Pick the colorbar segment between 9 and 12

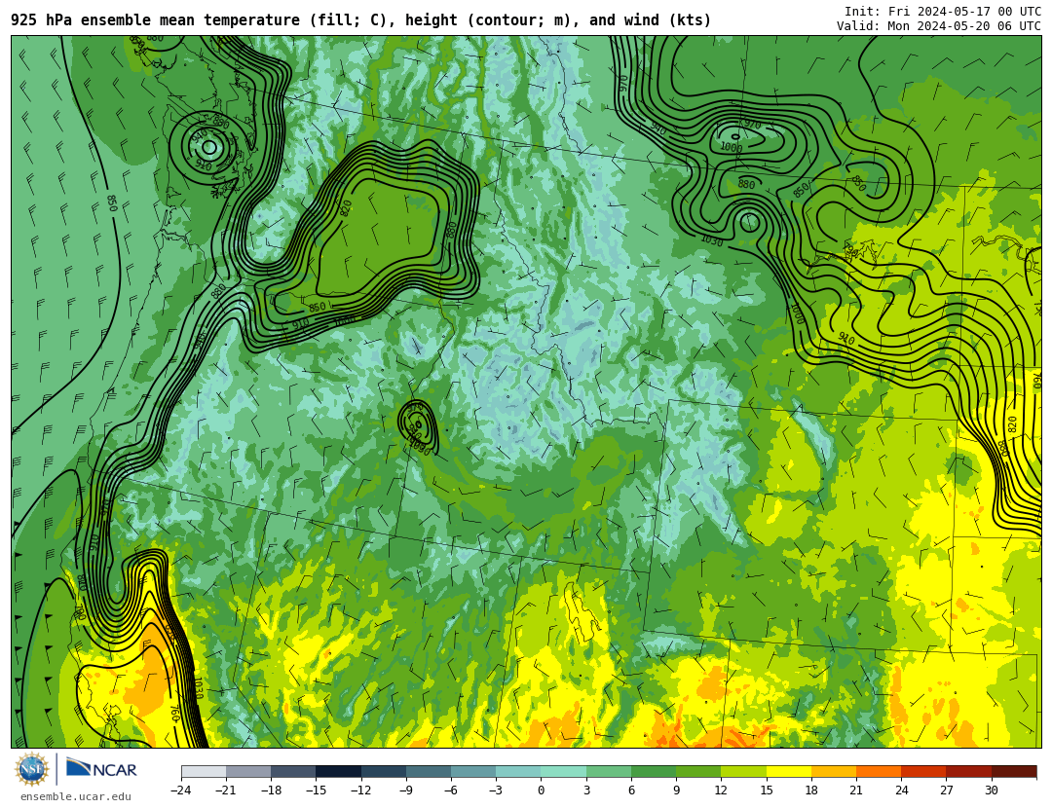[698, 771]
